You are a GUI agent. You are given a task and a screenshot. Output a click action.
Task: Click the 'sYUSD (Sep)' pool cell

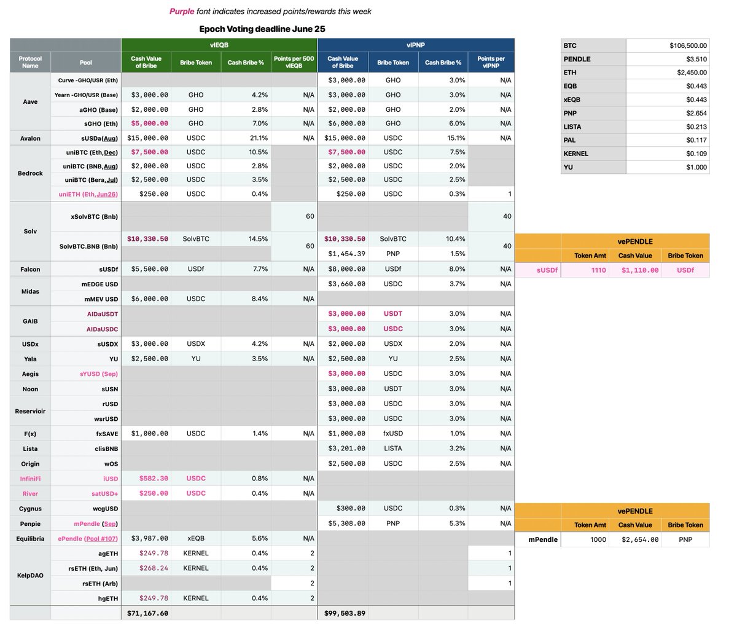tap(86, 374)
